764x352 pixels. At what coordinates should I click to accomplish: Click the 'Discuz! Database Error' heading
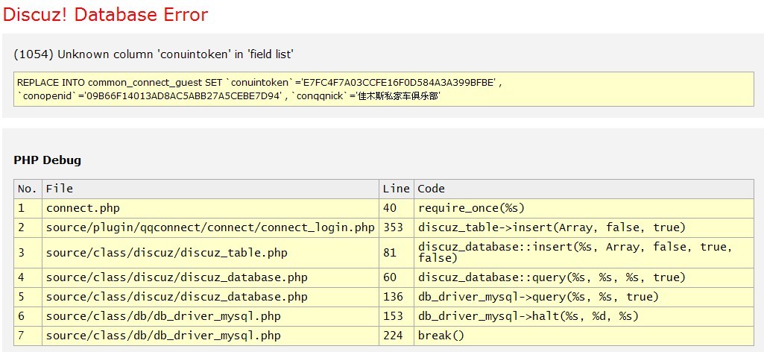(106, 15)
